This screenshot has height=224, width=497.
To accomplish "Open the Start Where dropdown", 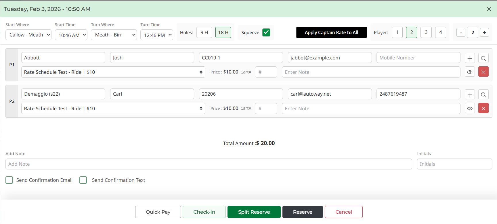I will [x=28, y=35].
